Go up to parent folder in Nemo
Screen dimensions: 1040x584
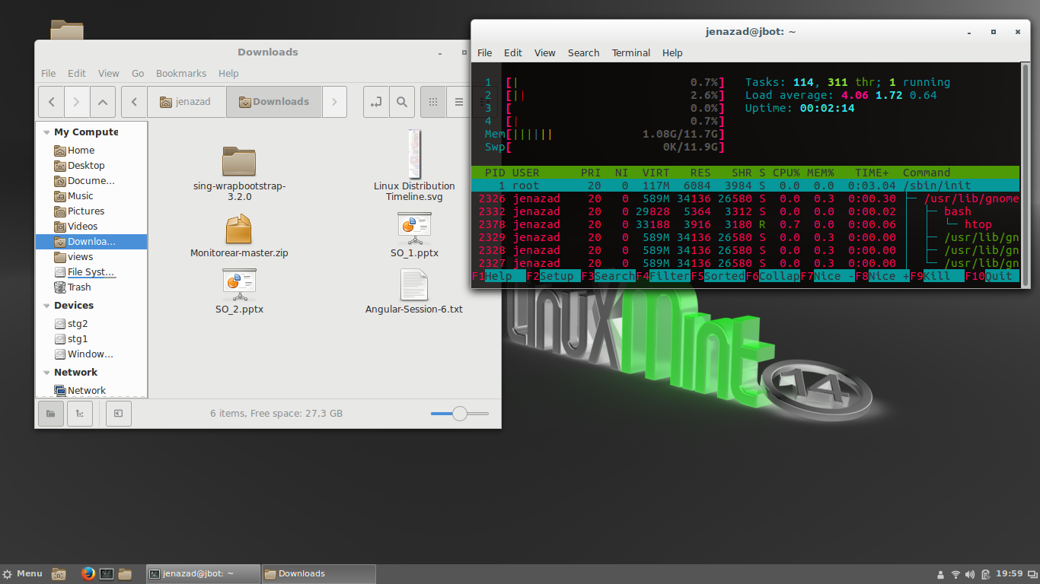(x=103, y=102)
